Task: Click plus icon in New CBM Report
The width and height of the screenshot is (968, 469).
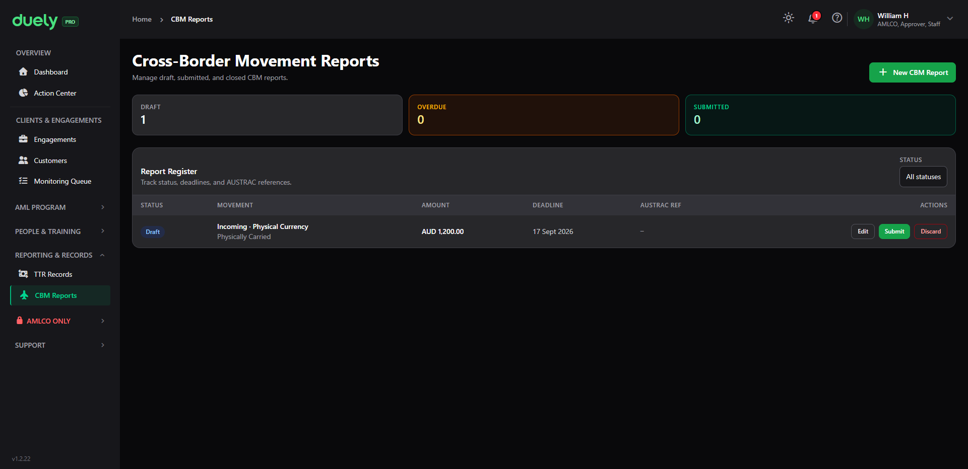Action: click(x=883, y=72)
